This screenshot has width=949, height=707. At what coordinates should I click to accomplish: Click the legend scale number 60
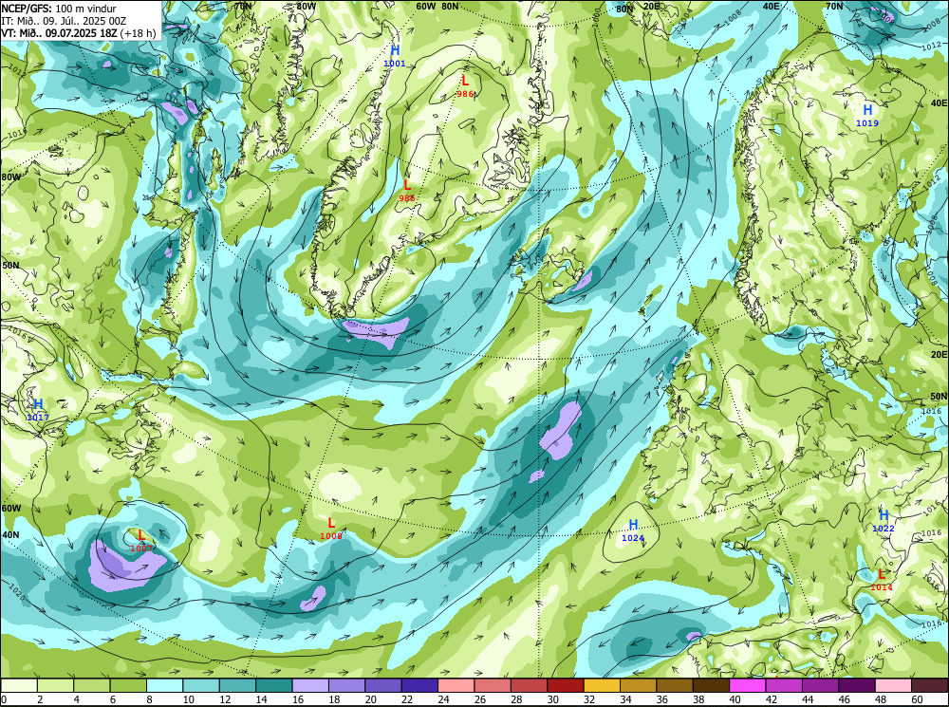(917, 699)
